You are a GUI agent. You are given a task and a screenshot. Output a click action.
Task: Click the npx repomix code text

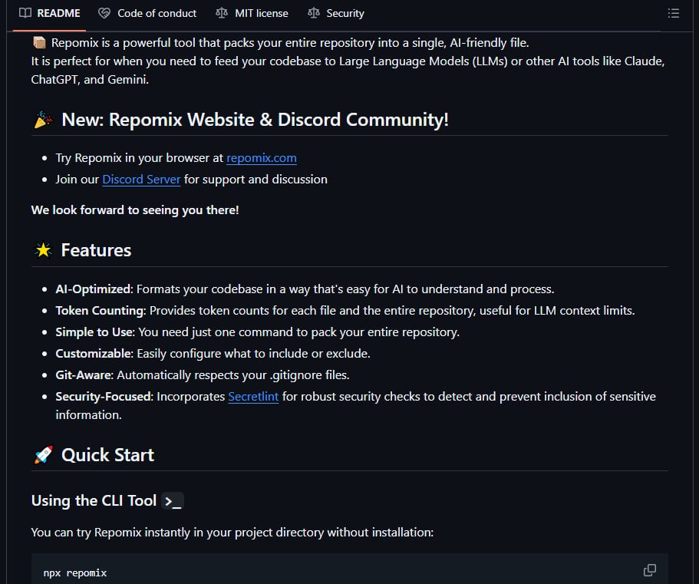pyautogui.click(x=75, y=573)
